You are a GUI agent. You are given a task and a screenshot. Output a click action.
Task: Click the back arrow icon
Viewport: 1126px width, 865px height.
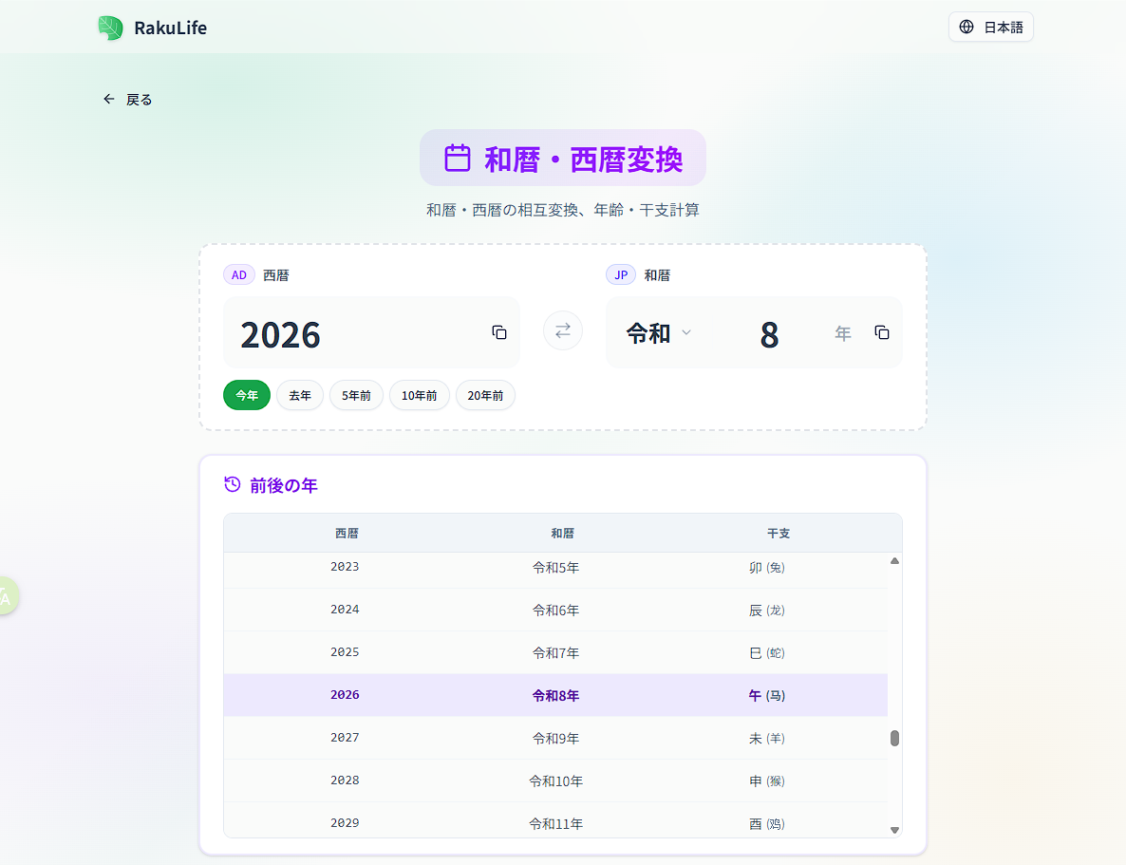109,99
